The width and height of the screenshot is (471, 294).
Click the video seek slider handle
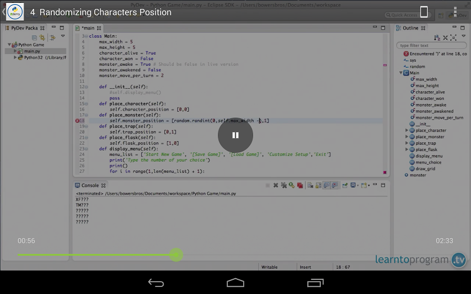pyautogui.click(x=175, y=255)
